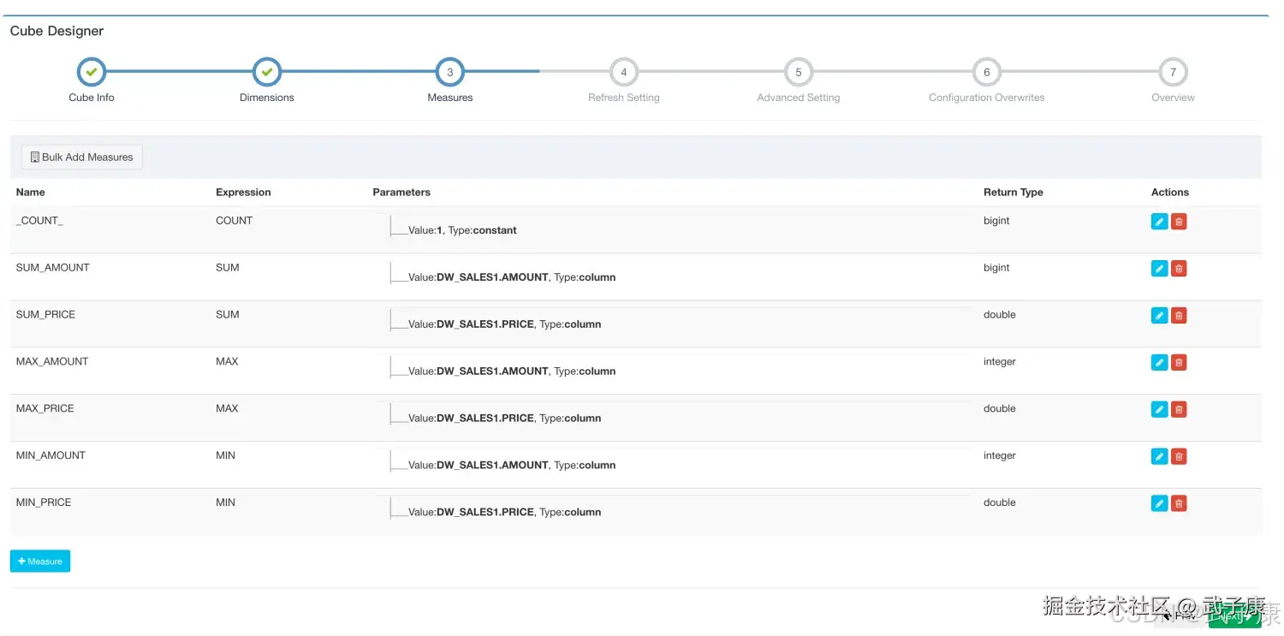This screenshot has width=1284, height=636.
Task: Select the _COUNT_ measure name
Action: [39, 221]
